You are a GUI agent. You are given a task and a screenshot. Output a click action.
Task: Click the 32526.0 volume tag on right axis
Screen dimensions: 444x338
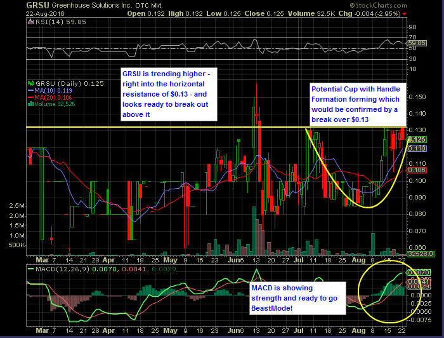(420, 253)
